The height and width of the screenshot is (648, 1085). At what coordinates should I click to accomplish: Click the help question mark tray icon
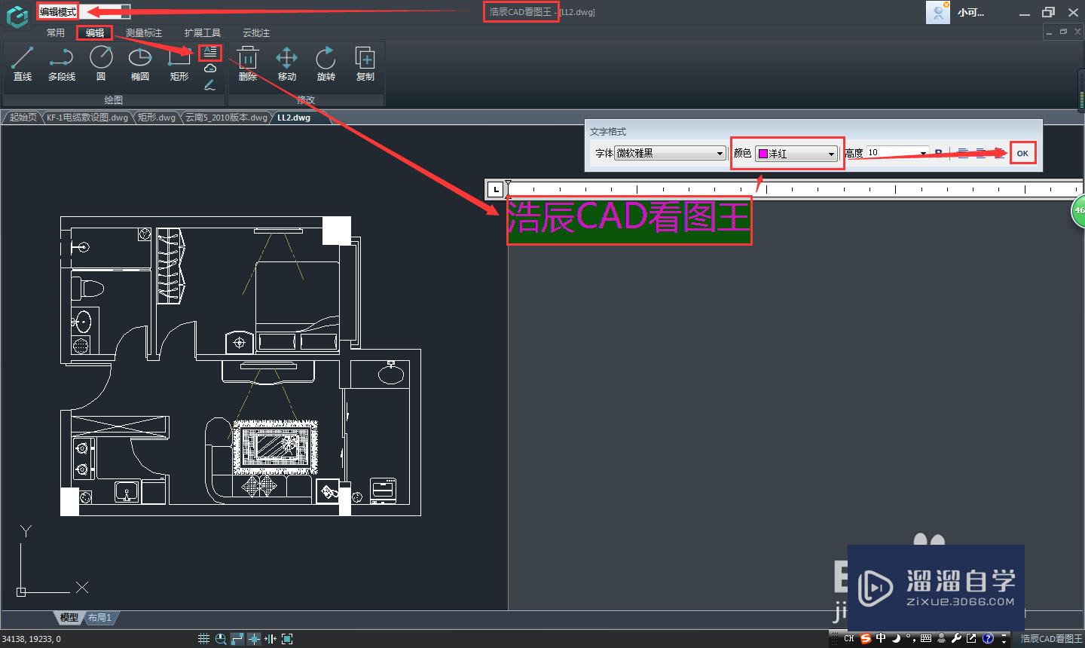pos(989,638)
